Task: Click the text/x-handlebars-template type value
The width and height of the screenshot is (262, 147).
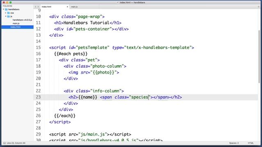Action: coord(158,47)
